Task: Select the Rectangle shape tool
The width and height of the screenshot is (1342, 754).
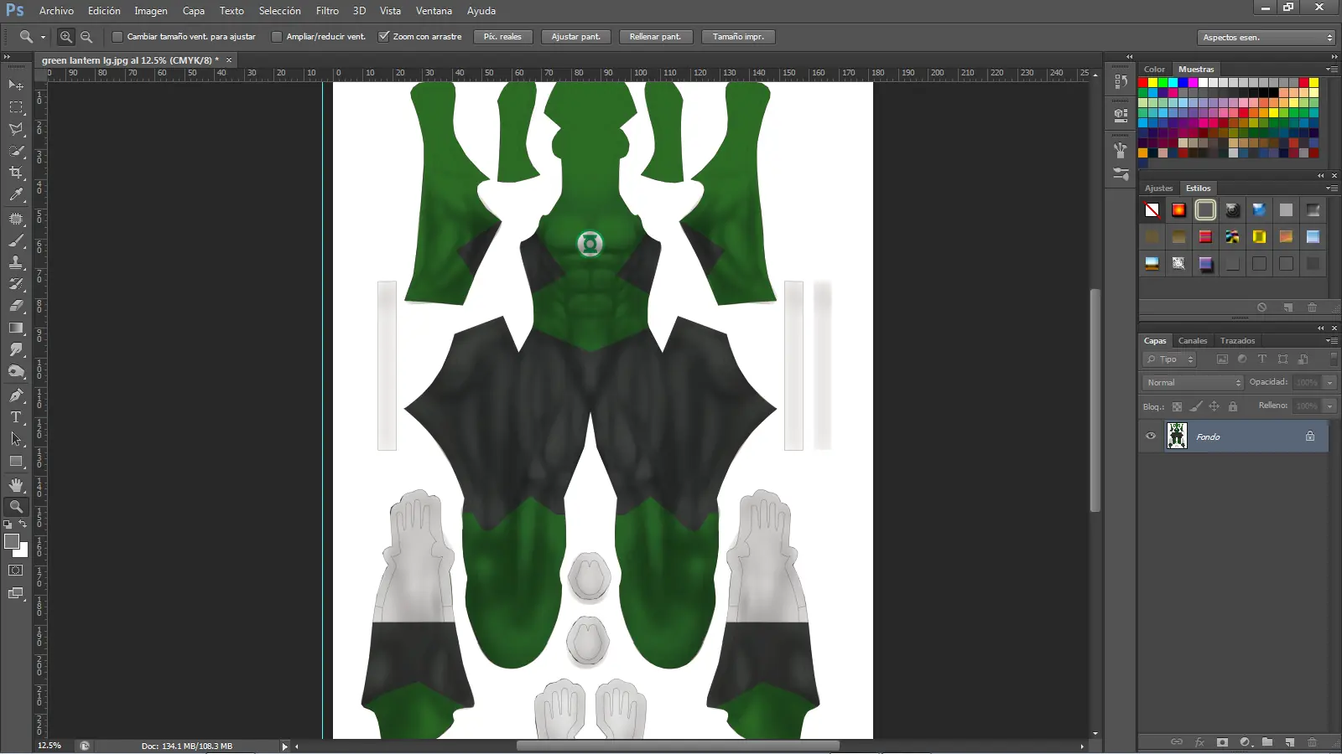Action: [16, 461]
